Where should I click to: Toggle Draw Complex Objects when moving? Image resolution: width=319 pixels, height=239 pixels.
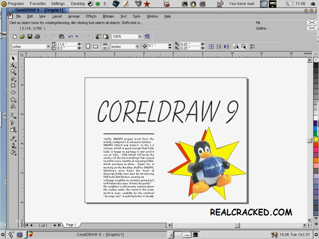(236, 47)
